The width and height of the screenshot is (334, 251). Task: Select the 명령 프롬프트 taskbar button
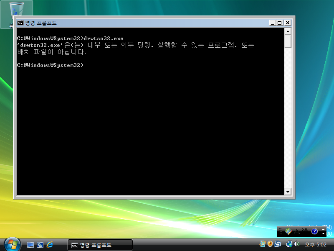(100, 245)
